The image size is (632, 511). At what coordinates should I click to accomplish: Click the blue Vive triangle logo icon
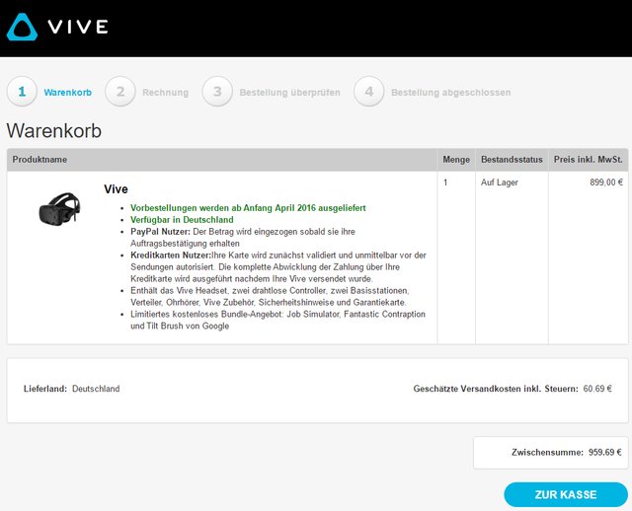(x=22, y=27)
